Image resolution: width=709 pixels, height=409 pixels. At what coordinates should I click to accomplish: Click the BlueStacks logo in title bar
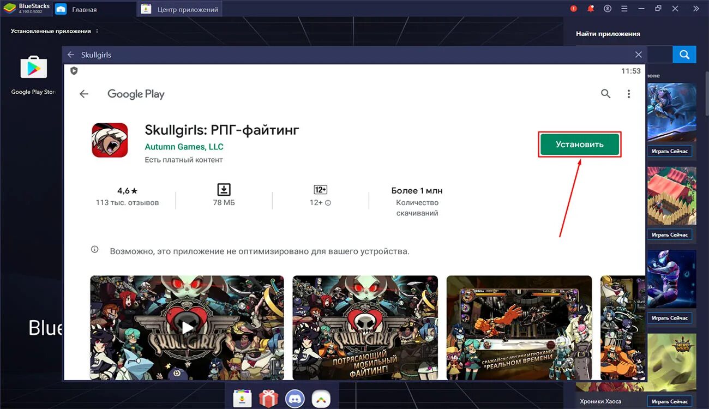pyautogui.click(x=10, y=8)
